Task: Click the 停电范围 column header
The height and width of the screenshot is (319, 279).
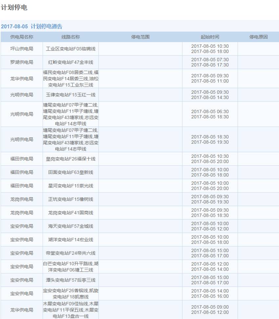Action: (x=140, y=37)
